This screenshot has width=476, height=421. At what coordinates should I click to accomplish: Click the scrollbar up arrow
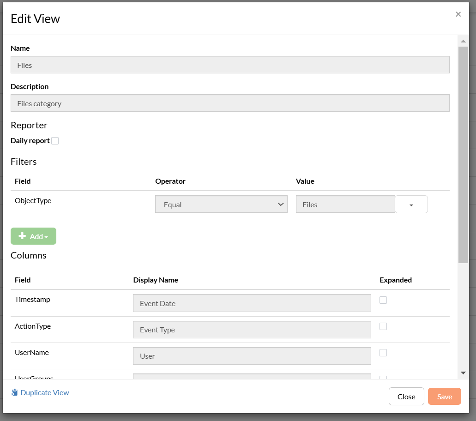click(x=463, y=41)
